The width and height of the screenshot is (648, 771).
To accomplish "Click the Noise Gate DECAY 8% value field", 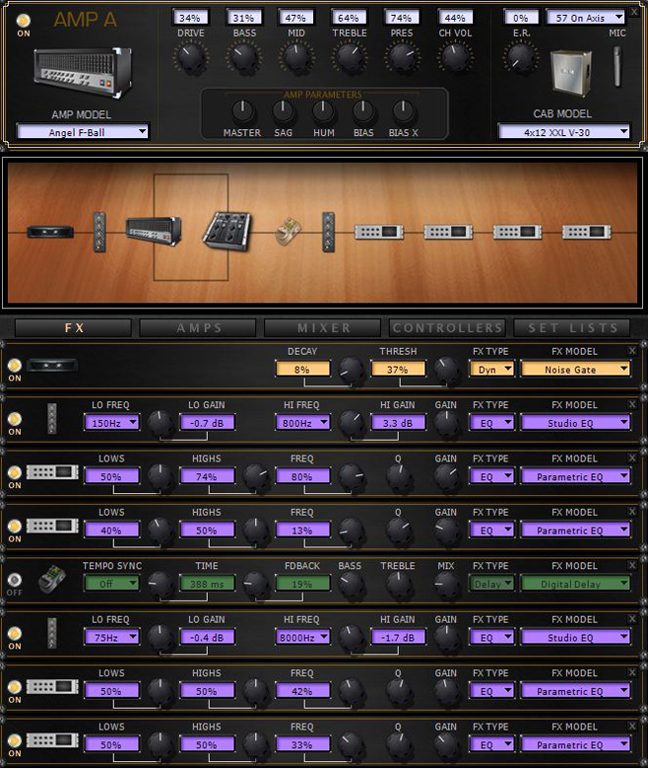I will [x=302, y=370].
